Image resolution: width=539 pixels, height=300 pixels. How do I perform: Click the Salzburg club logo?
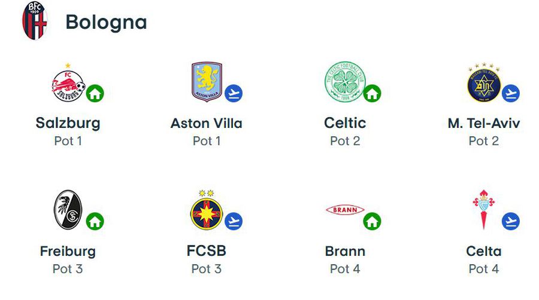(x=68, y=82)
